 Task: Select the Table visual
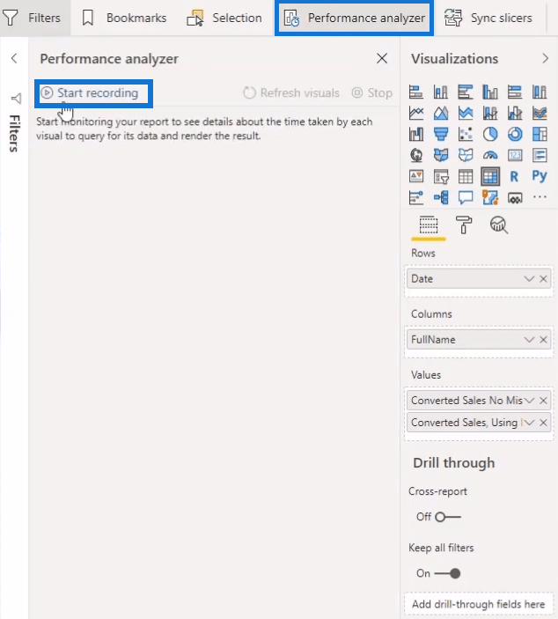(x=466, y=176)
